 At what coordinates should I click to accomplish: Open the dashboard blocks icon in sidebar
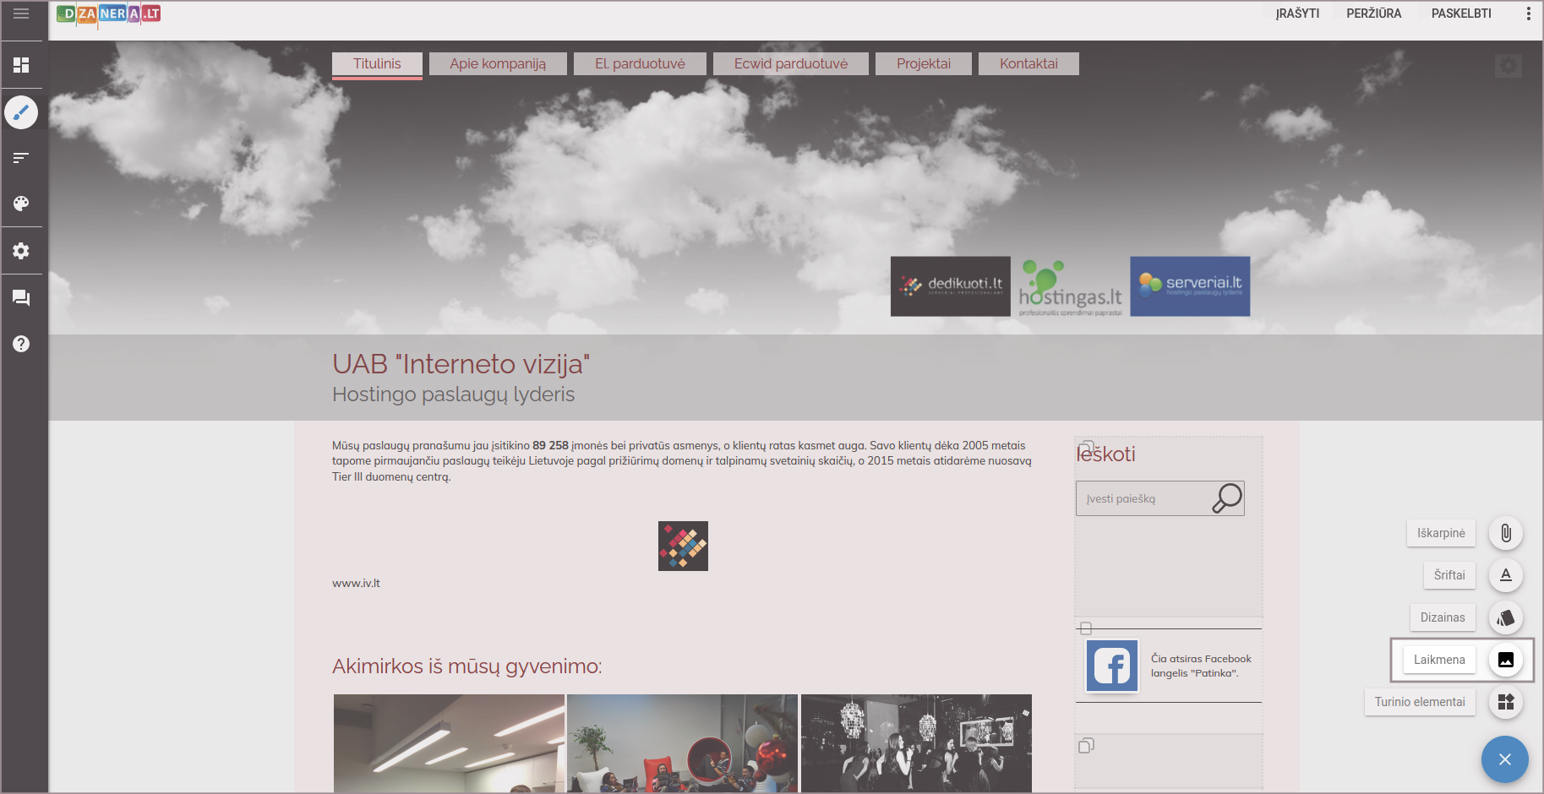tap(21, 65)
